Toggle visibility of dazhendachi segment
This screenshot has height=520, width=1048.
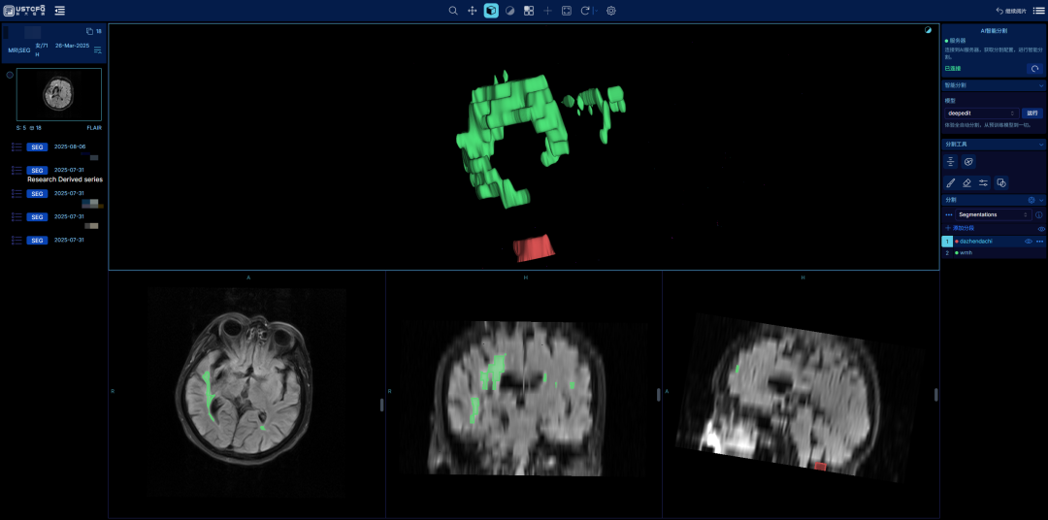point(1029,241)
